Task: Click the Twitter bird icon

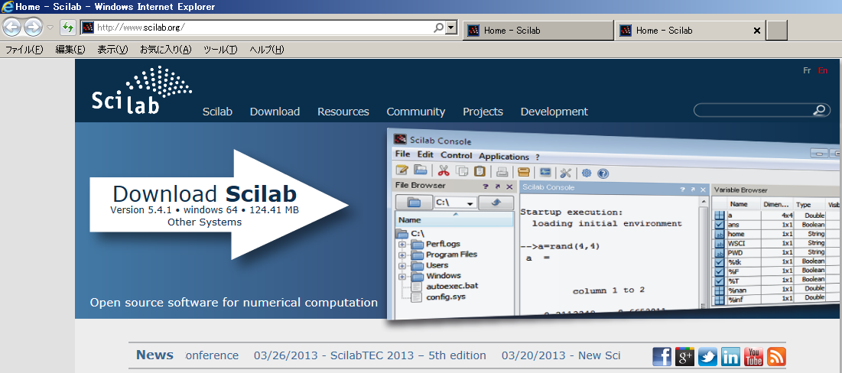Action: (x=708, y=356)
